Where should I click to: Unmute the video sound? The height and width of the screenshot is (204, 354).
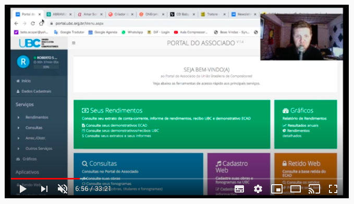(x=63, y=189)
